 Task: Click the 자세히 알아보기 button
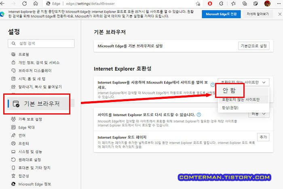(x=258, y=14)
